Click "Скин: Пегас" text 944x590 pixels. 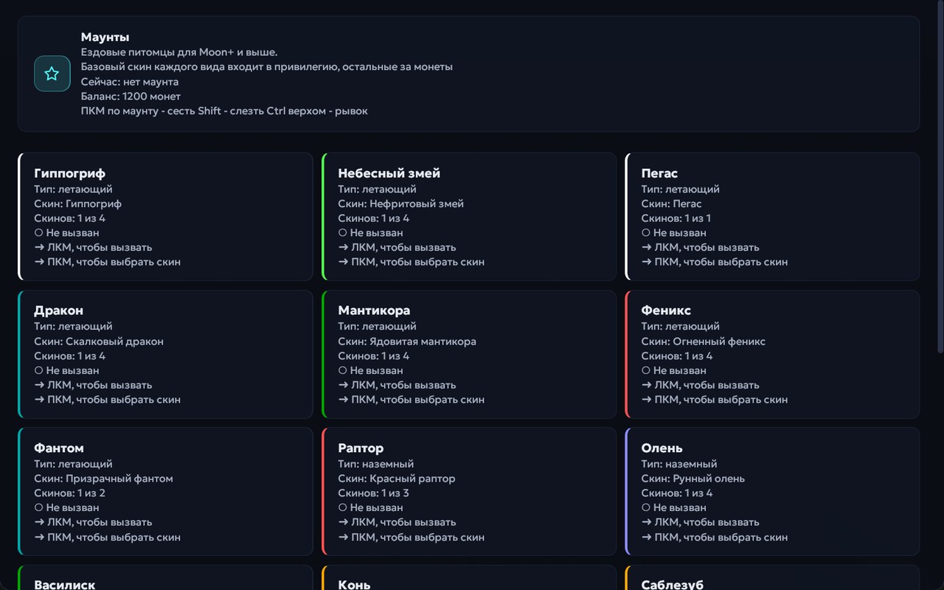672,204
